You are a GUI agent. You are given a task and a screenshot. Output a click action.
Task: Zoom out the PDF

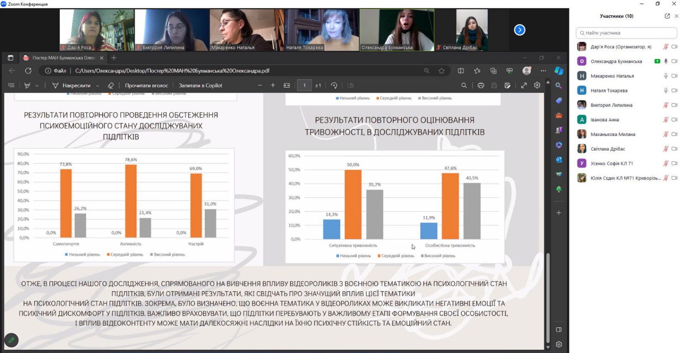pos(260,85)
